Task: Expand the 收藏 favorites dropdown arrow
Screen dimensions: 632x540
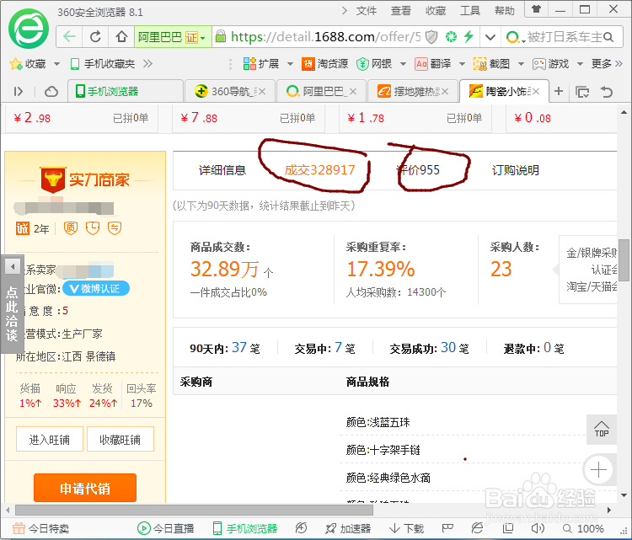Action: tap(56, 64)
